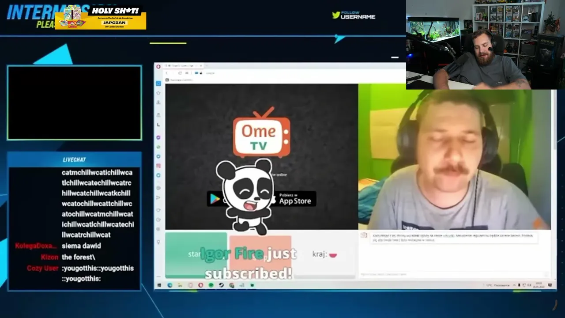Click chat username "Cozy User"

[42, 268]
